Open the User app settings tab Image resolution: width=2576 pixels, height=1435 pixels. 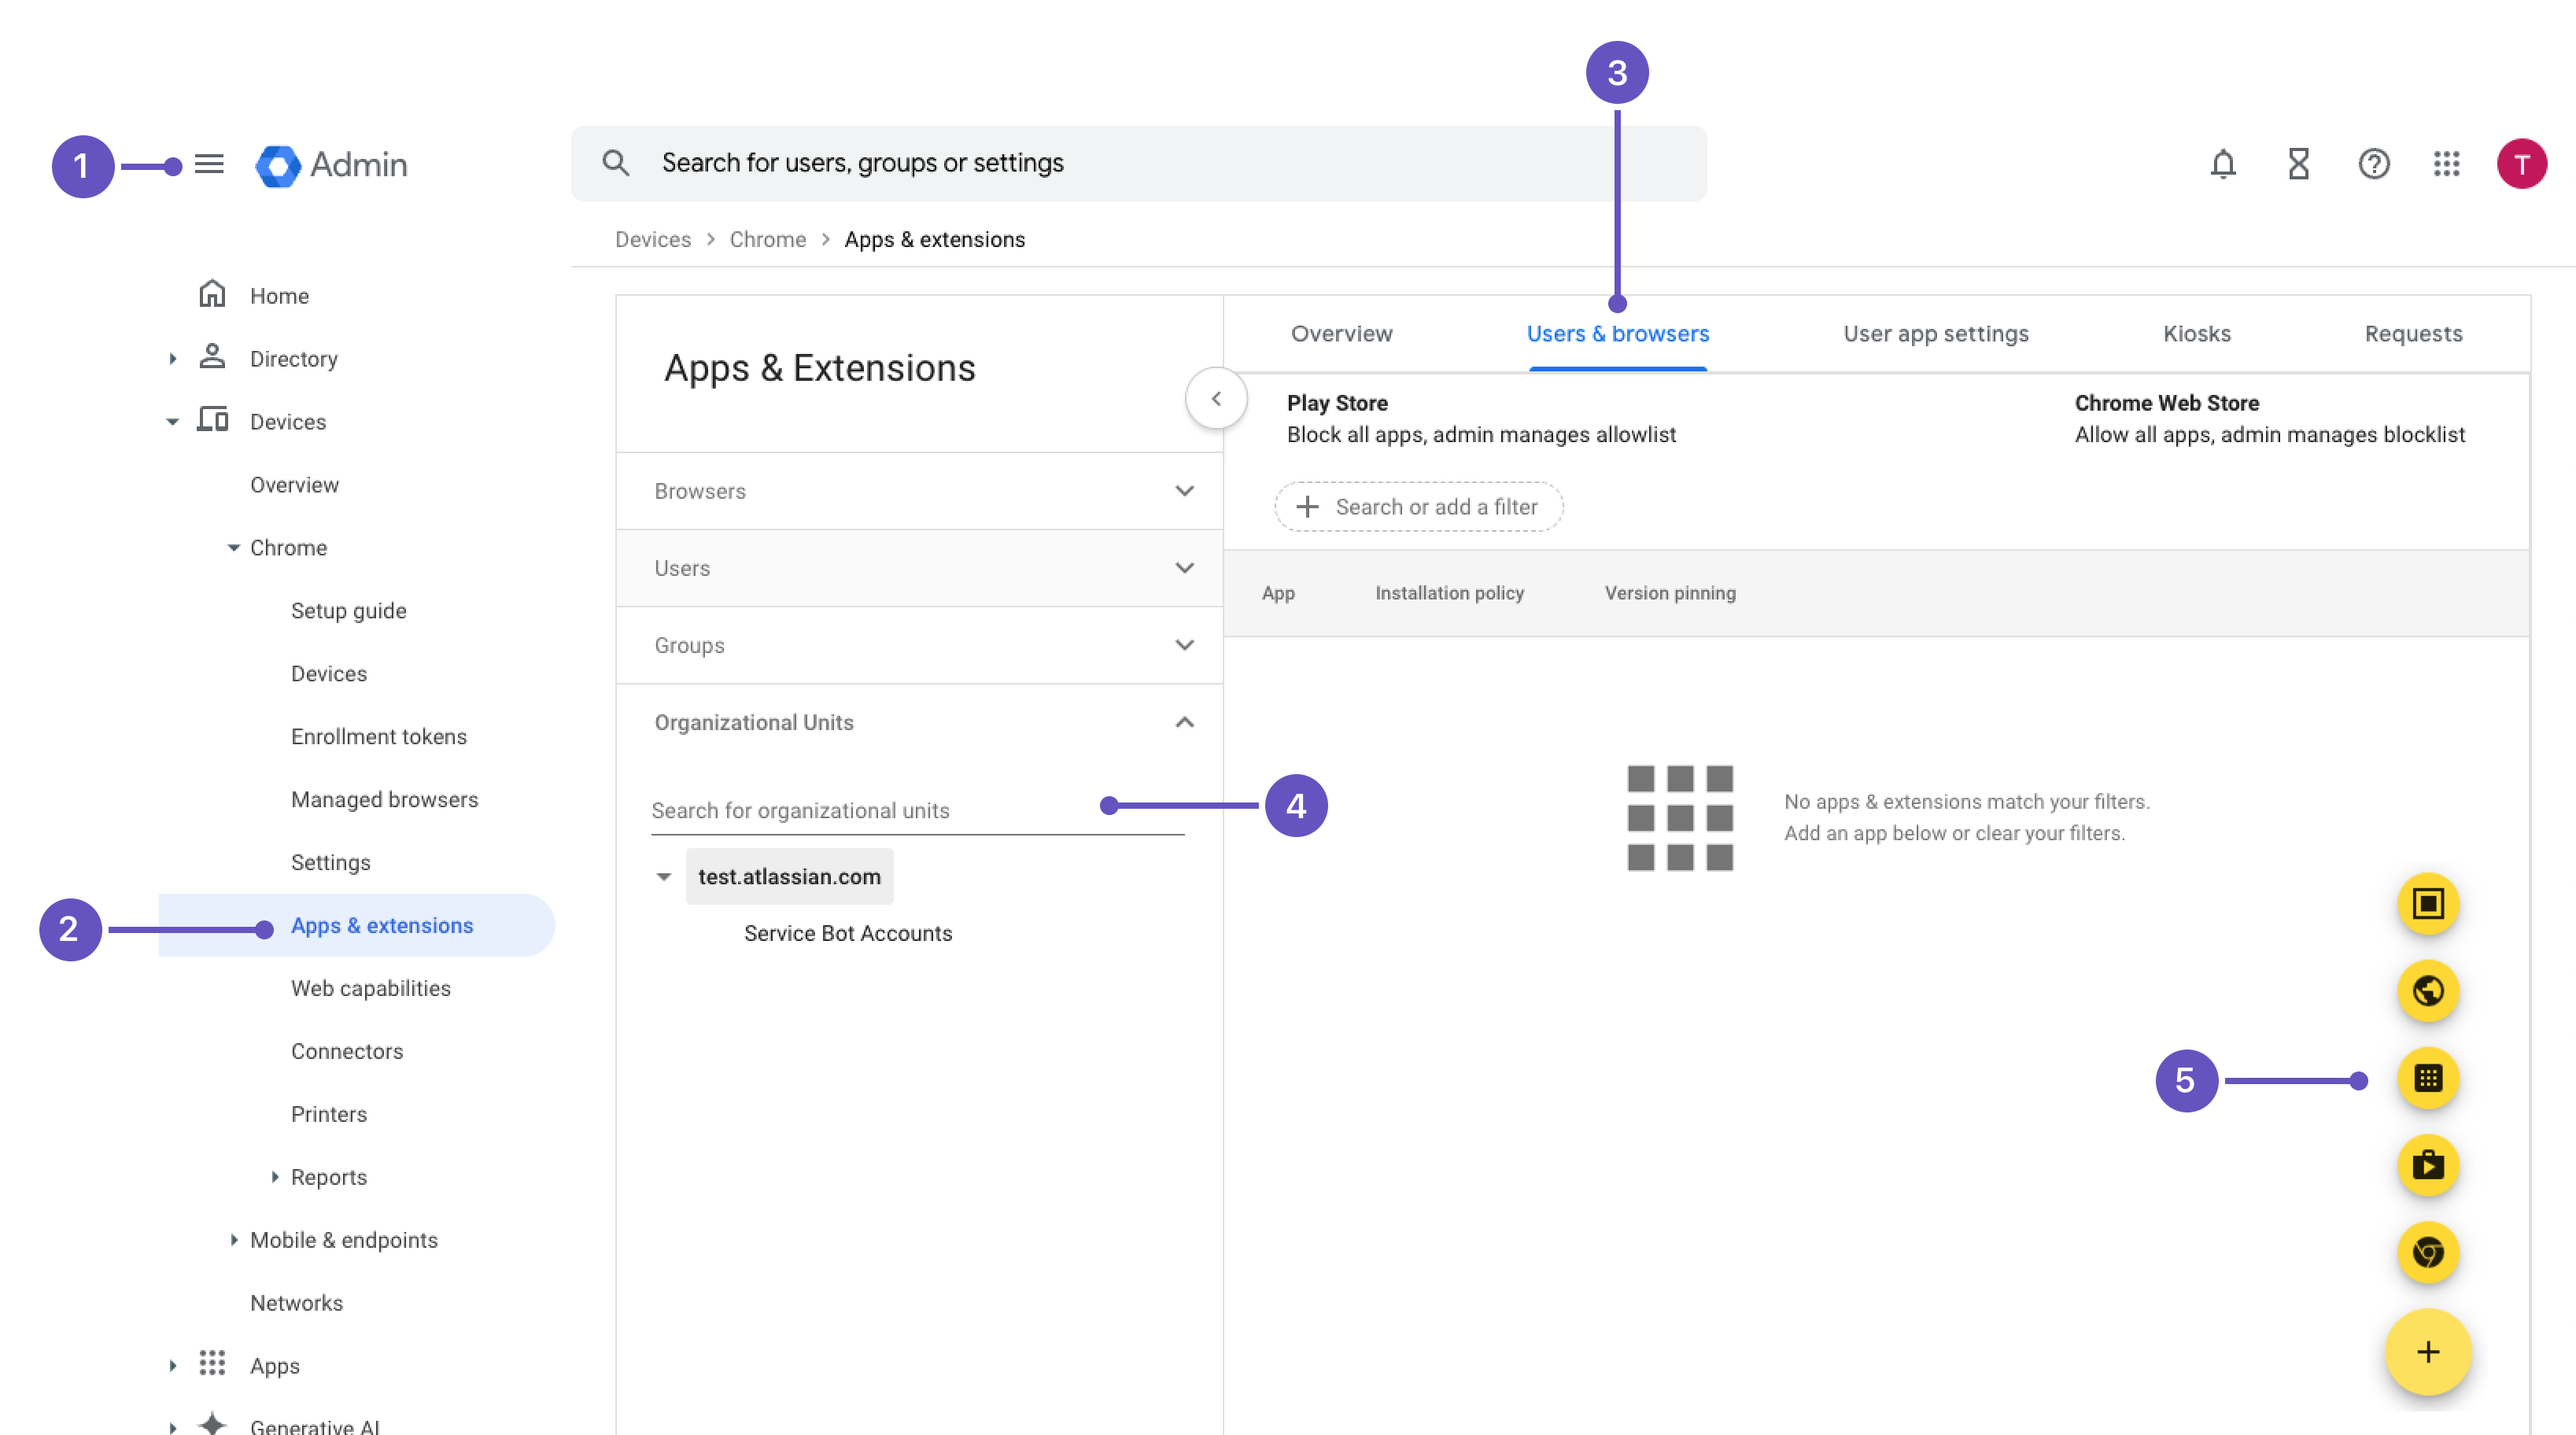pos(1936,334)
